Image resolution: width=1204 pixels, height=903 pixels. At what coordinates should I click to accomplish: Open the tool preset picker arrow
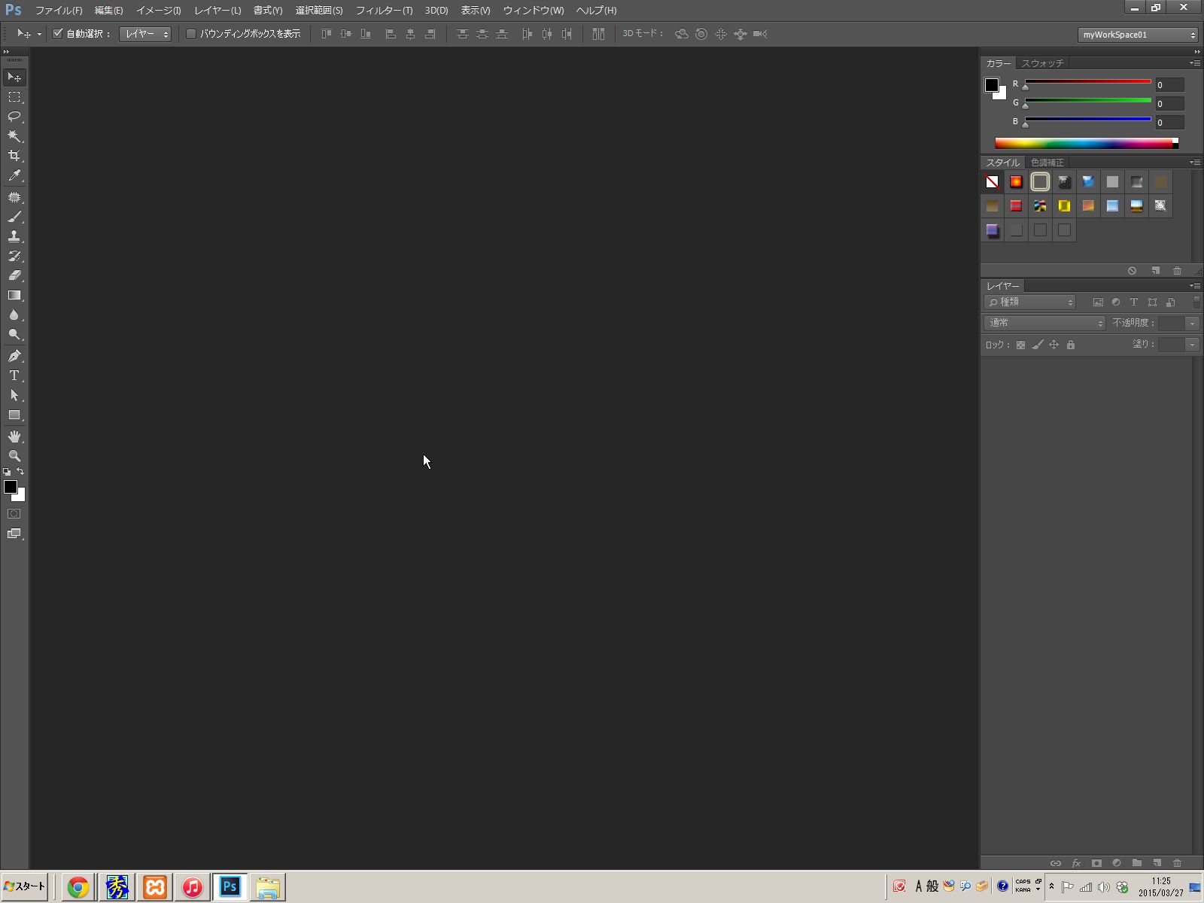pos(39,34)
